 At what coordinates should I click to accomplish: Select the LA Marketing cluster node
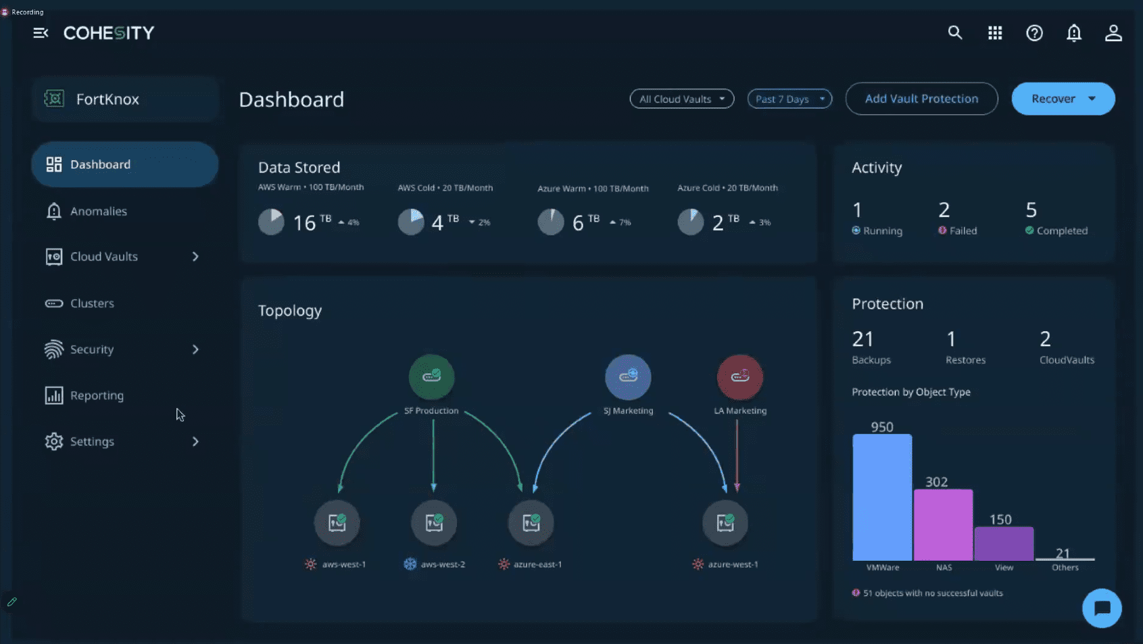click(739, 376)
